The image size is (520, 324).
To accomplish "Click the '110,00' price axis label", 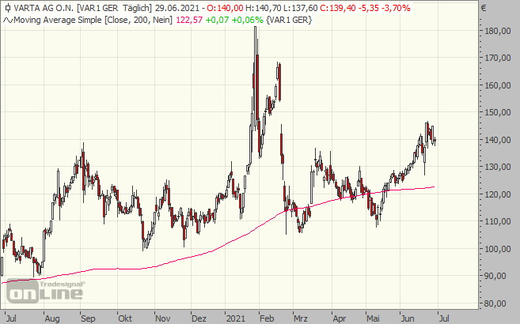I will (498, 221).
